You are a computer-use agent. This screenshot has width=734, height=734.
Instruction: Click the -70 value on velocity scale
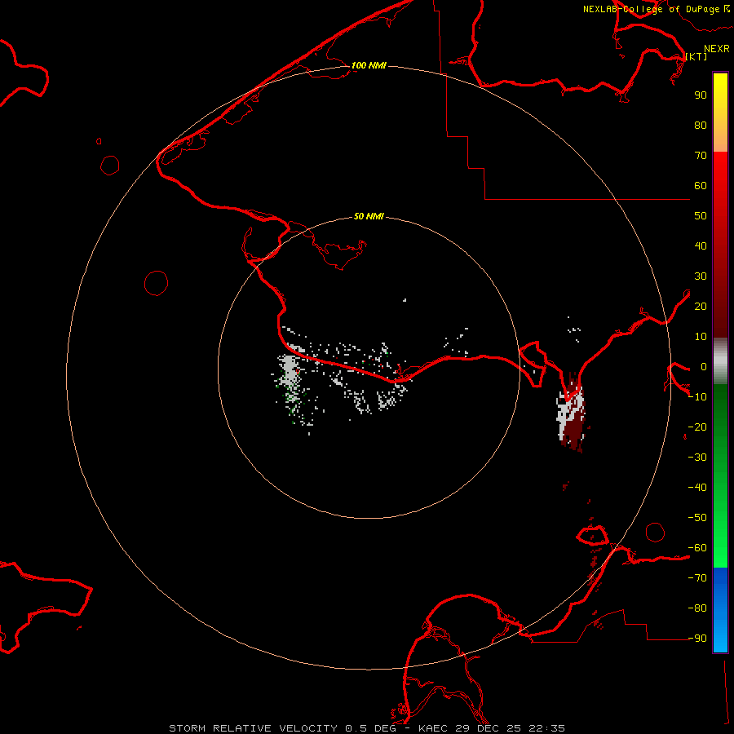pos(697,578)
